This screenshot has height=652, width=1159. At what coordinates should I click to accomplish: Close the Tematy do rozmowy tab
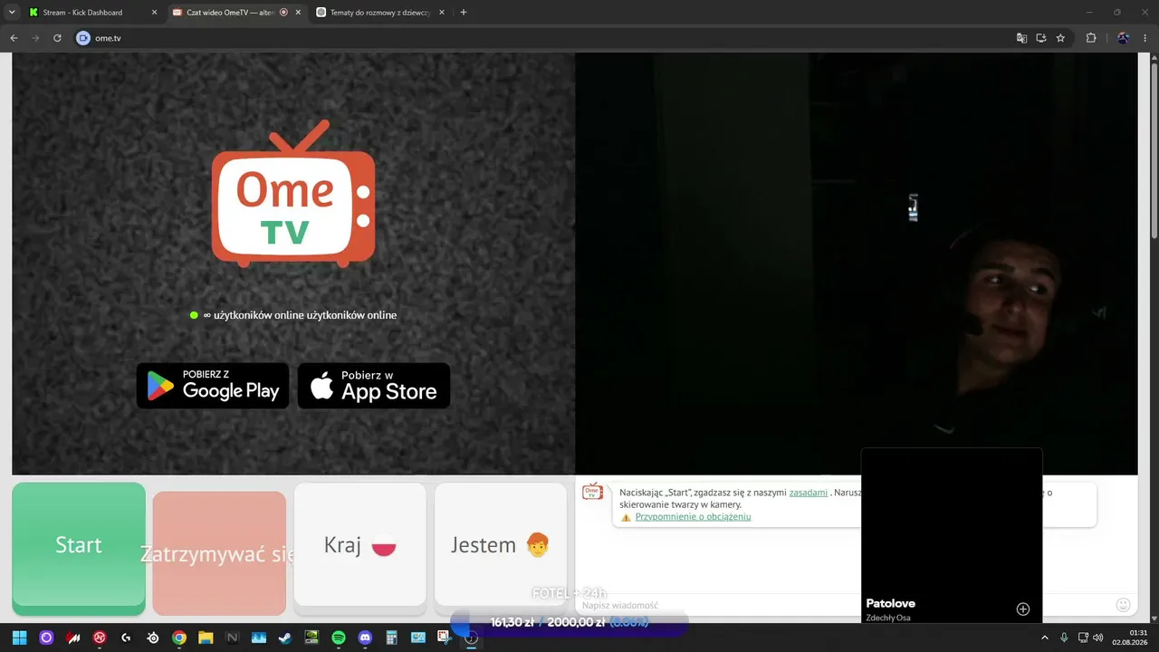[442, 13]
